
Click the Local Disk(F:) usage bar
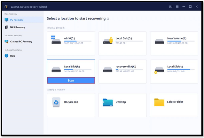click(78, 69)
